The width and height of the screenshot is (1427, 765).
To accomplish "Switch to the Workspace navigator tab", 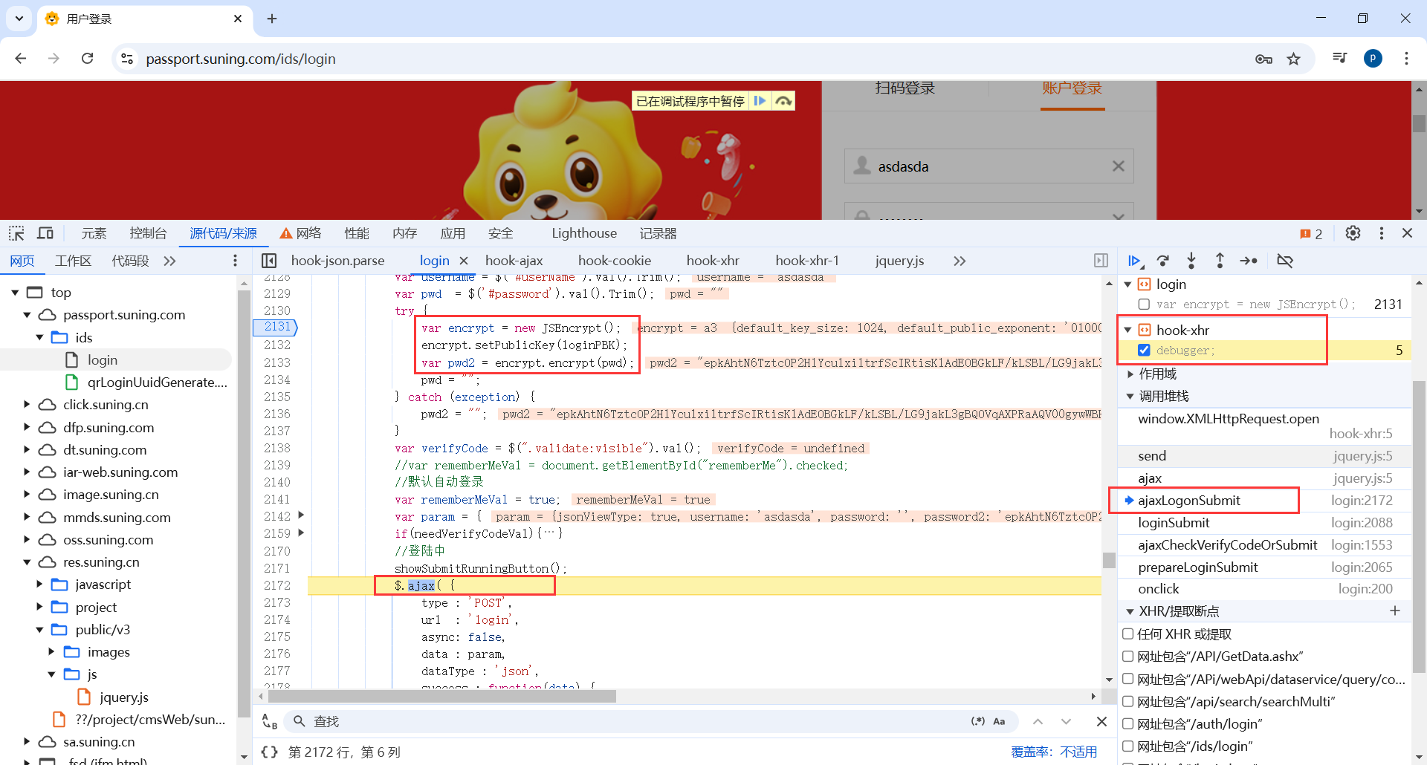I will [x=73, y=261].
